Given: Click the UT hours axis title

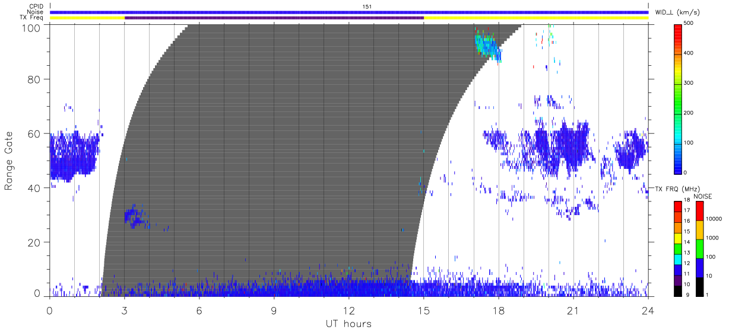Looking at the screenshot, I should pyautogui.click(x=348, y=324).
